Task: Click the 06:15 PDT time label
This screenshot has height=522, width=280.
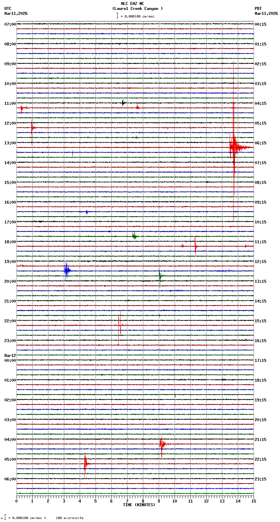Action: [x=261, y=143]
